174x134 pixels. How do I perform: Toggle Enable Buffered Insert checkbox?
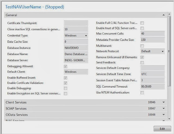(66, 78)
